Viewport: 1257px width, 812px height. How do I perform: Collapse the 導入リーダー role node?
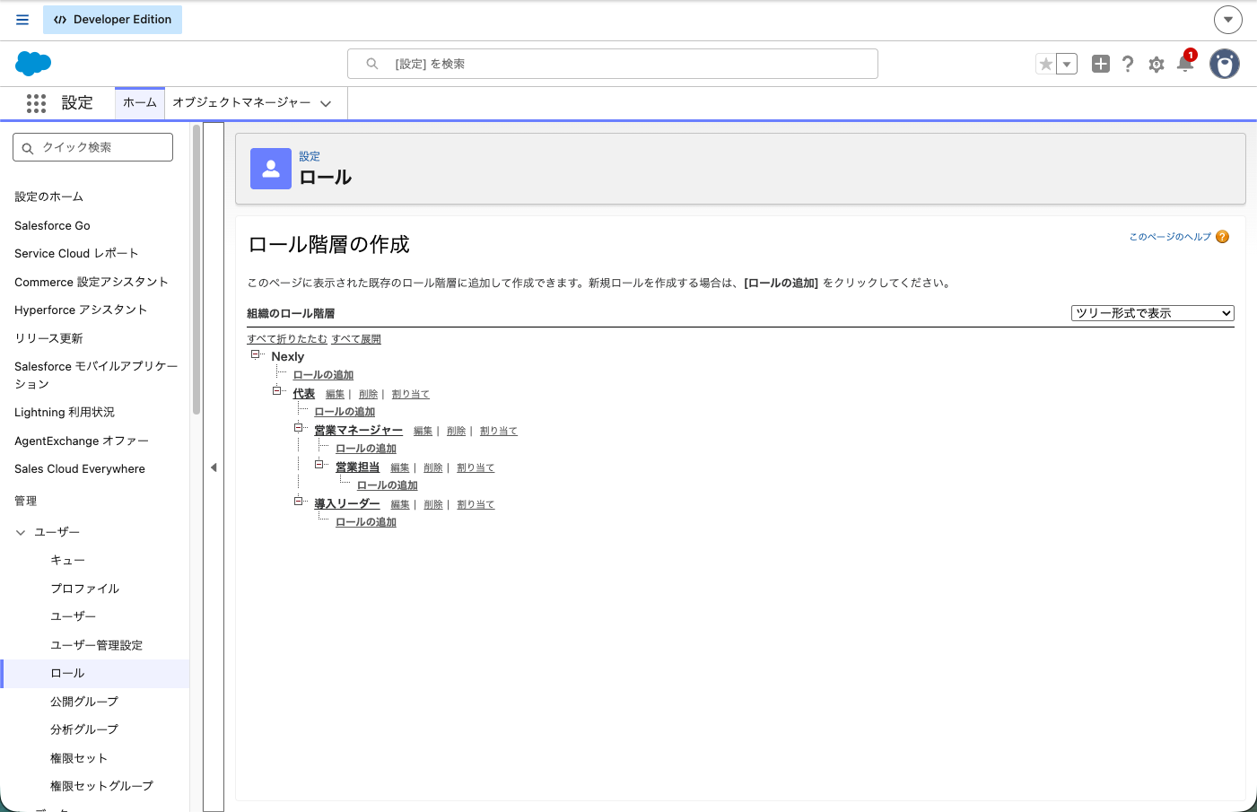(298, 502)
